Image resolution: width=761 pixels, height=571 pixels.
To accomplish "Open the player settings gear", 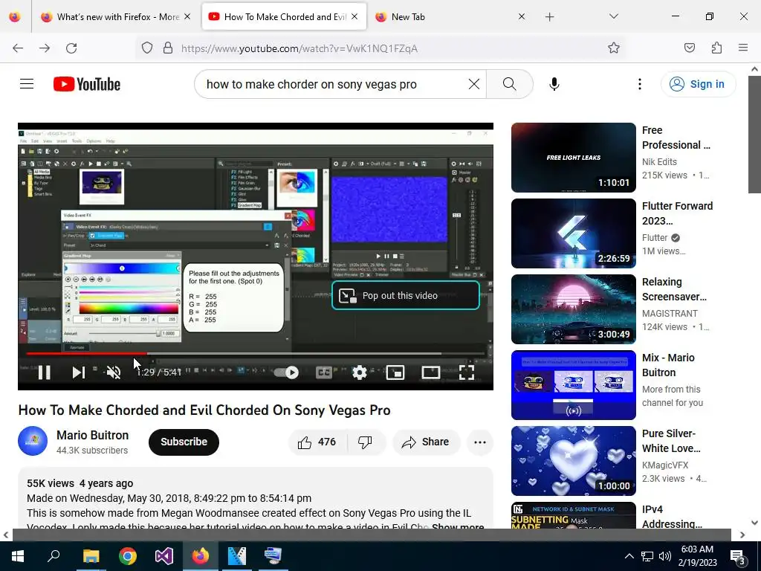I will click(359, 372).
